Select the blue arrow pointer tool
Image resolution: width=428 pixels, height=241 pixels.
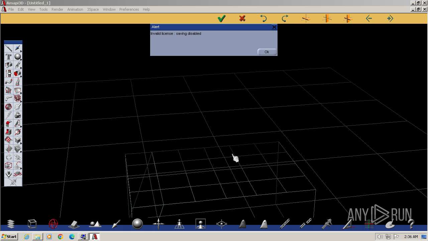point(17,48)
